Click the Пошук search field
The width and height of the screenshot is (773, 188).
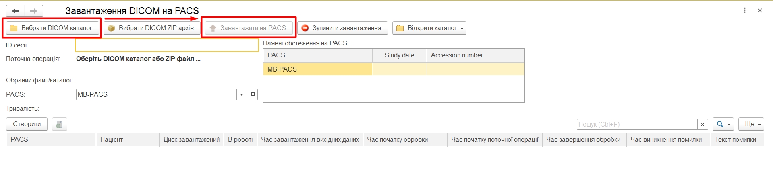[x=637, y=124]
